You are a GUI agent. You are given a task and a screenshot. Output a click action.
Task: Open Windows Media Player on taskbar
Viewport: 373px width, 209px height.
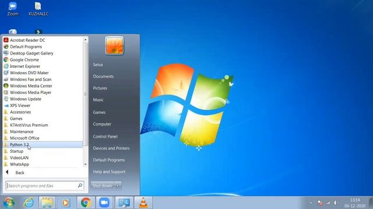point(66,203)
